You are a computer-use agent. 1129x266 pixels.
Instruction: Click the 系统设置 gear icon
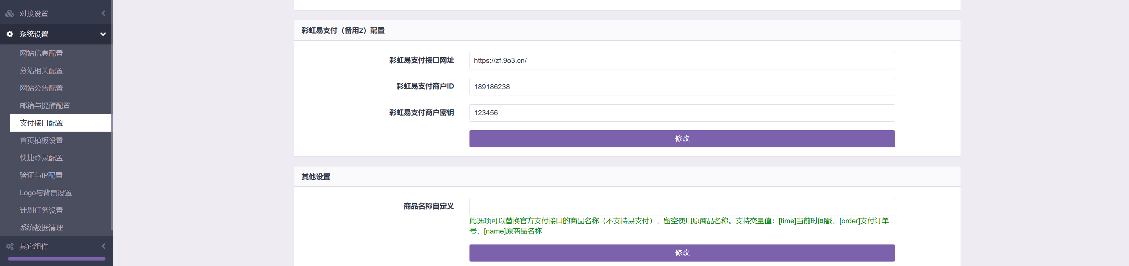pos(10,34)
